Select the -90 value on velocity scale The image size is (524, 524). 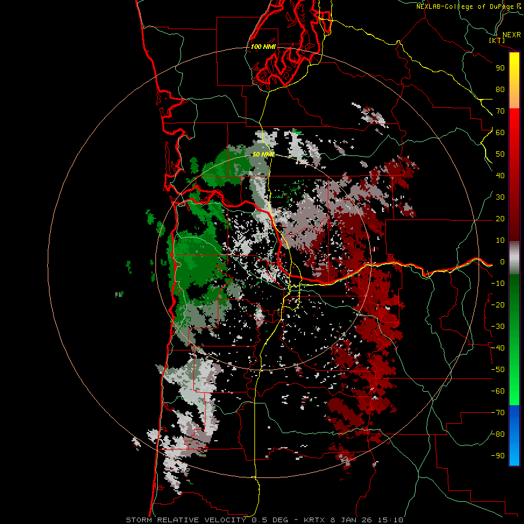[x=498, y=456]
